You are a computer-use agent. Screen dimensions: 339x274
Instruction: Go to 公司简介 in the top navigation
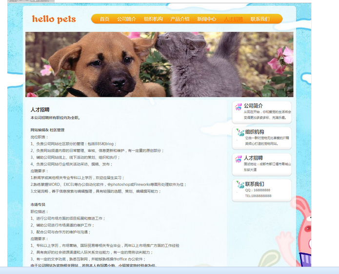coord(126,19)
